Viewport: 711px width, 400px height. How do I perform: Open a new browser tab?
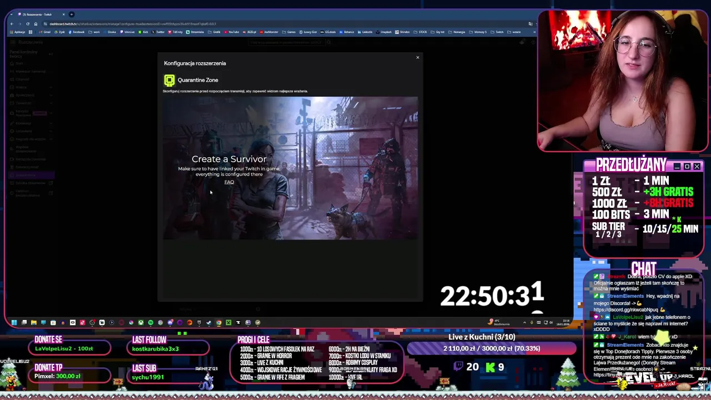click(71, 14)
